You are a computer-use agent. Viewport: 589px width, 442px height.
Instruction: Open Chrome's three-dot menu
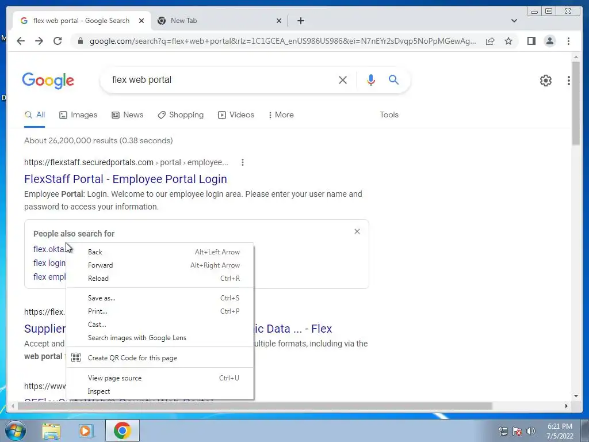pyautogui.click(x=568, y=41)
